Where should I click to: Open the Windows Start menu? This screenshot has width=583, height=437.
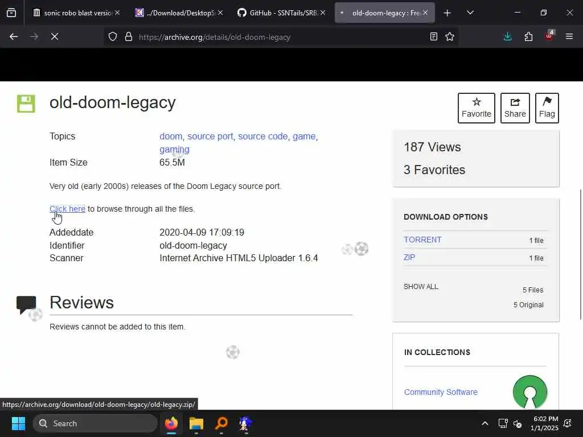pos(18,423)
